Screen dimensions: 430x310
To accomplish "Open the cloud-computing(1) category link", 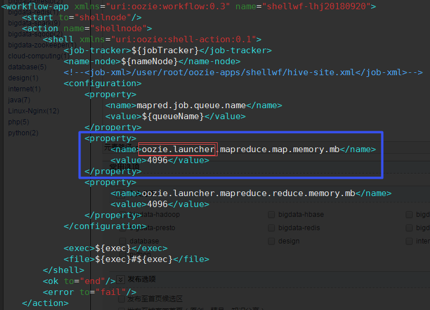I will 38,56.
